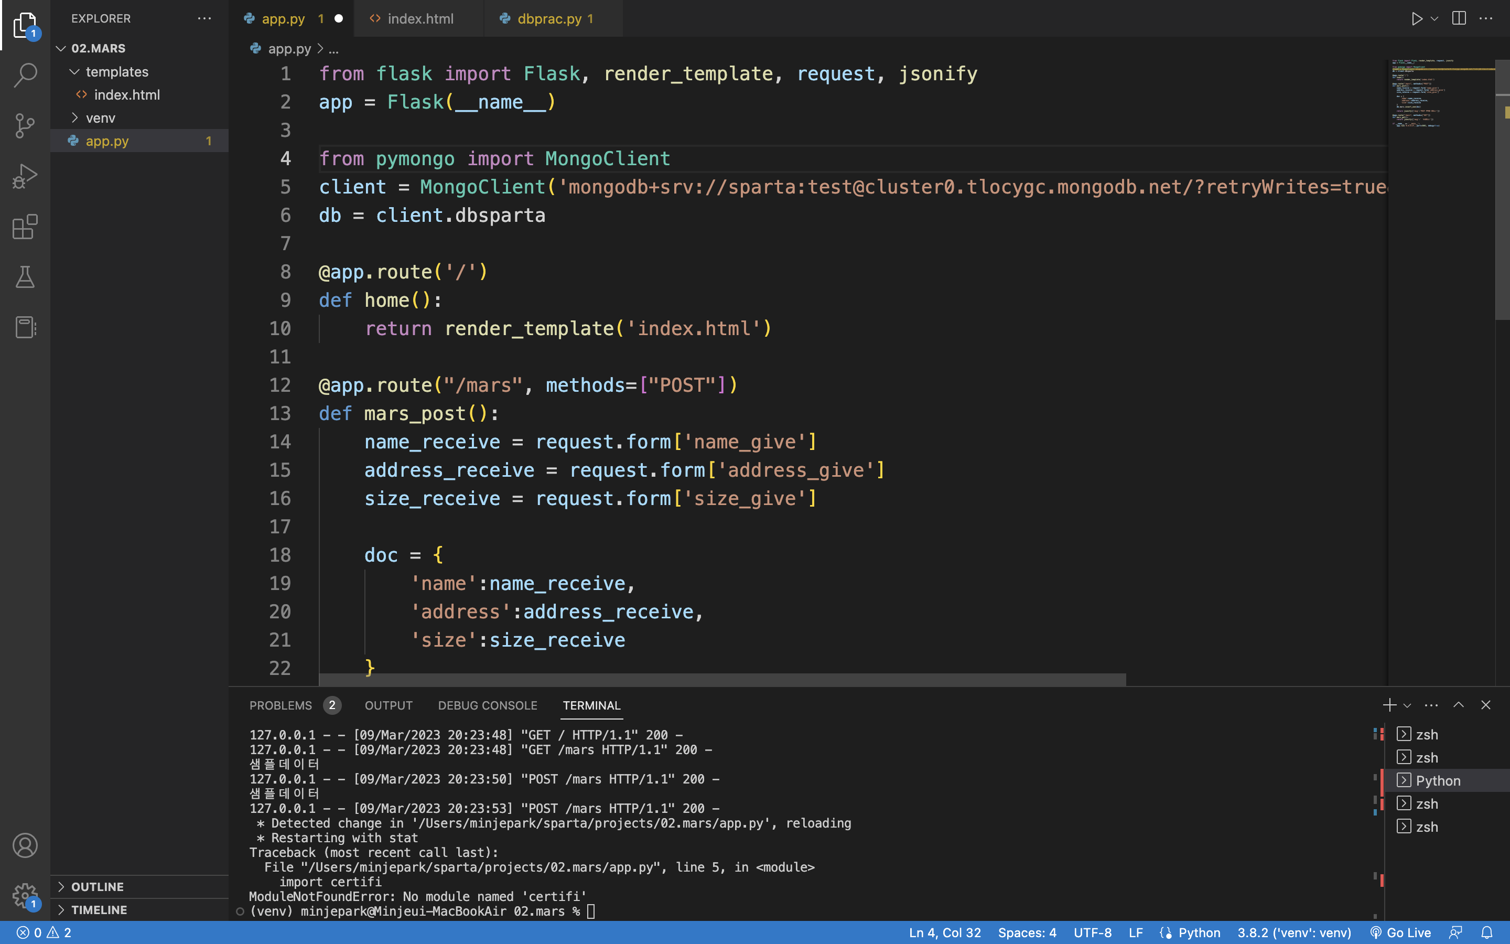Open index.html in the explorer tree

coord(140,95)
